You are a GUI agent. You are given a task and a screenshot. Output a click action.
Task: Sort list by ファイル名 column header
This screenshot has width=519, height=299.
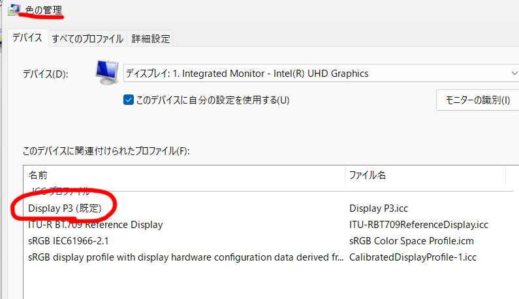pos(426,175)
